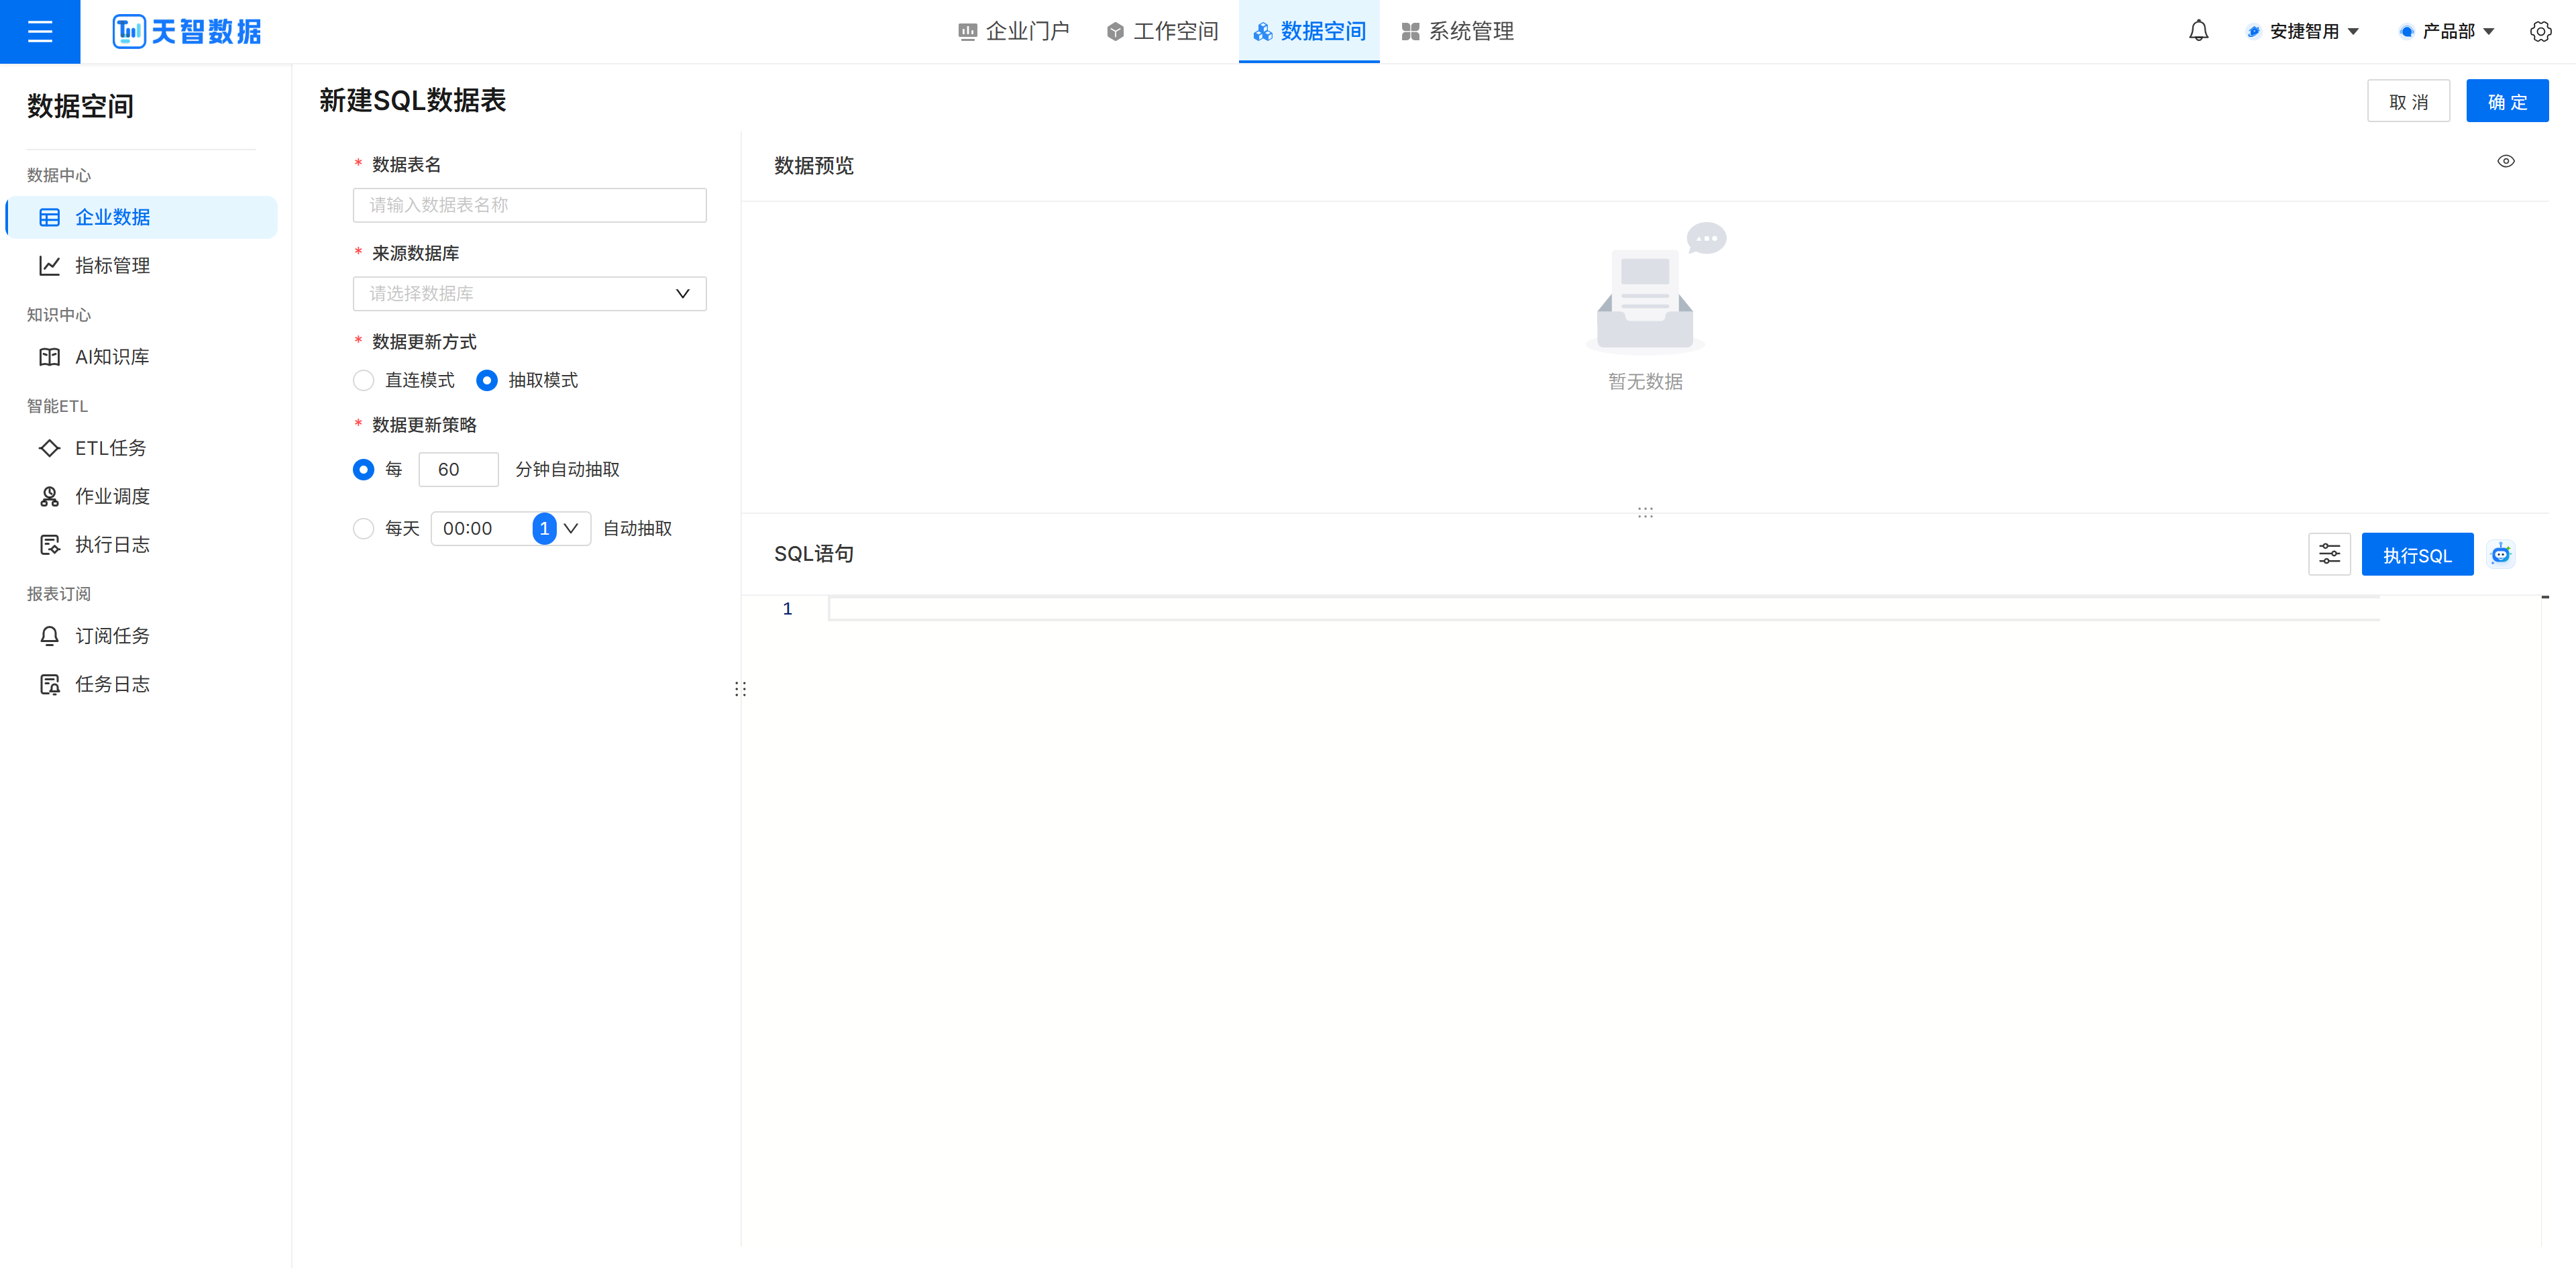Image resolution: width=2576 pixels, height=1268 pixels.
Task: Click the ETL任务 diamond icon
Action: pyautogui.click(x=49, y=448)
